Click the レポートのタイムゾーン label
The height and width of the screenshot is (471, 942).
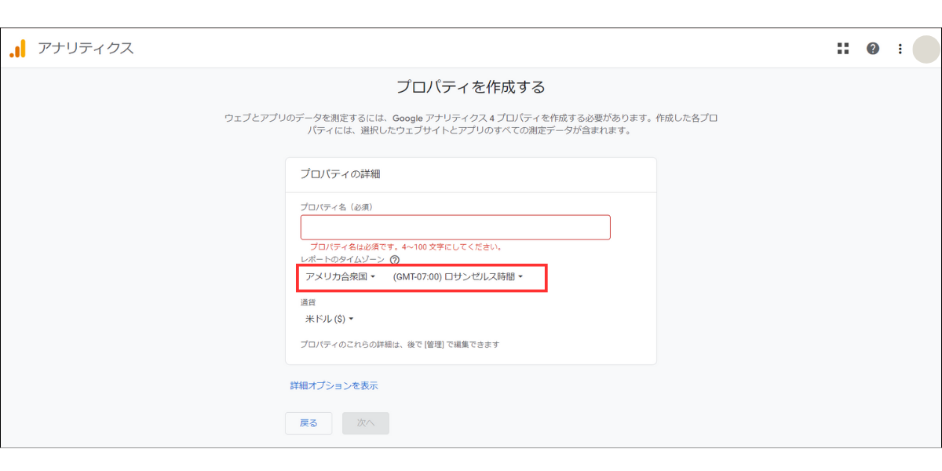tap(342, 260)
